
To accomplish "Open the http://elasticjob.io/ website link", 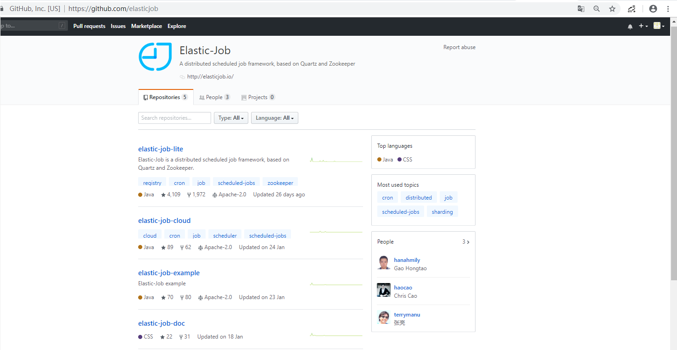I will (210, 77).
